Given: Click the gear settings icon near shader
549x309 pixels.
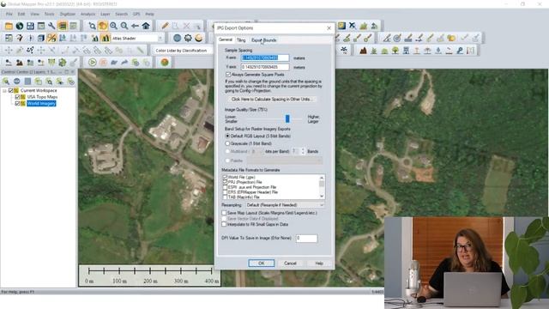Looking at the screenshot, I should pos(188,38).
